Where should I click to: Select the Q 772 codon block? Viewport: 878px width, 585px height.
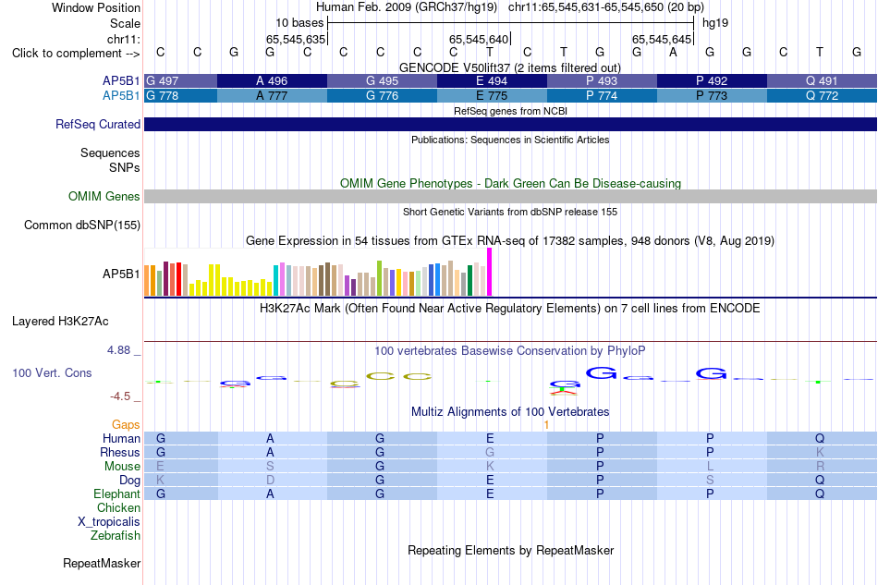[822, 96]
